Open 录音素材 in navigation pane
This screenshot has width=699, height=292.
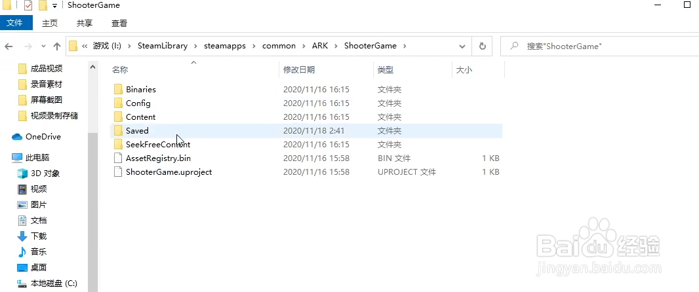[x=47, y=84]
